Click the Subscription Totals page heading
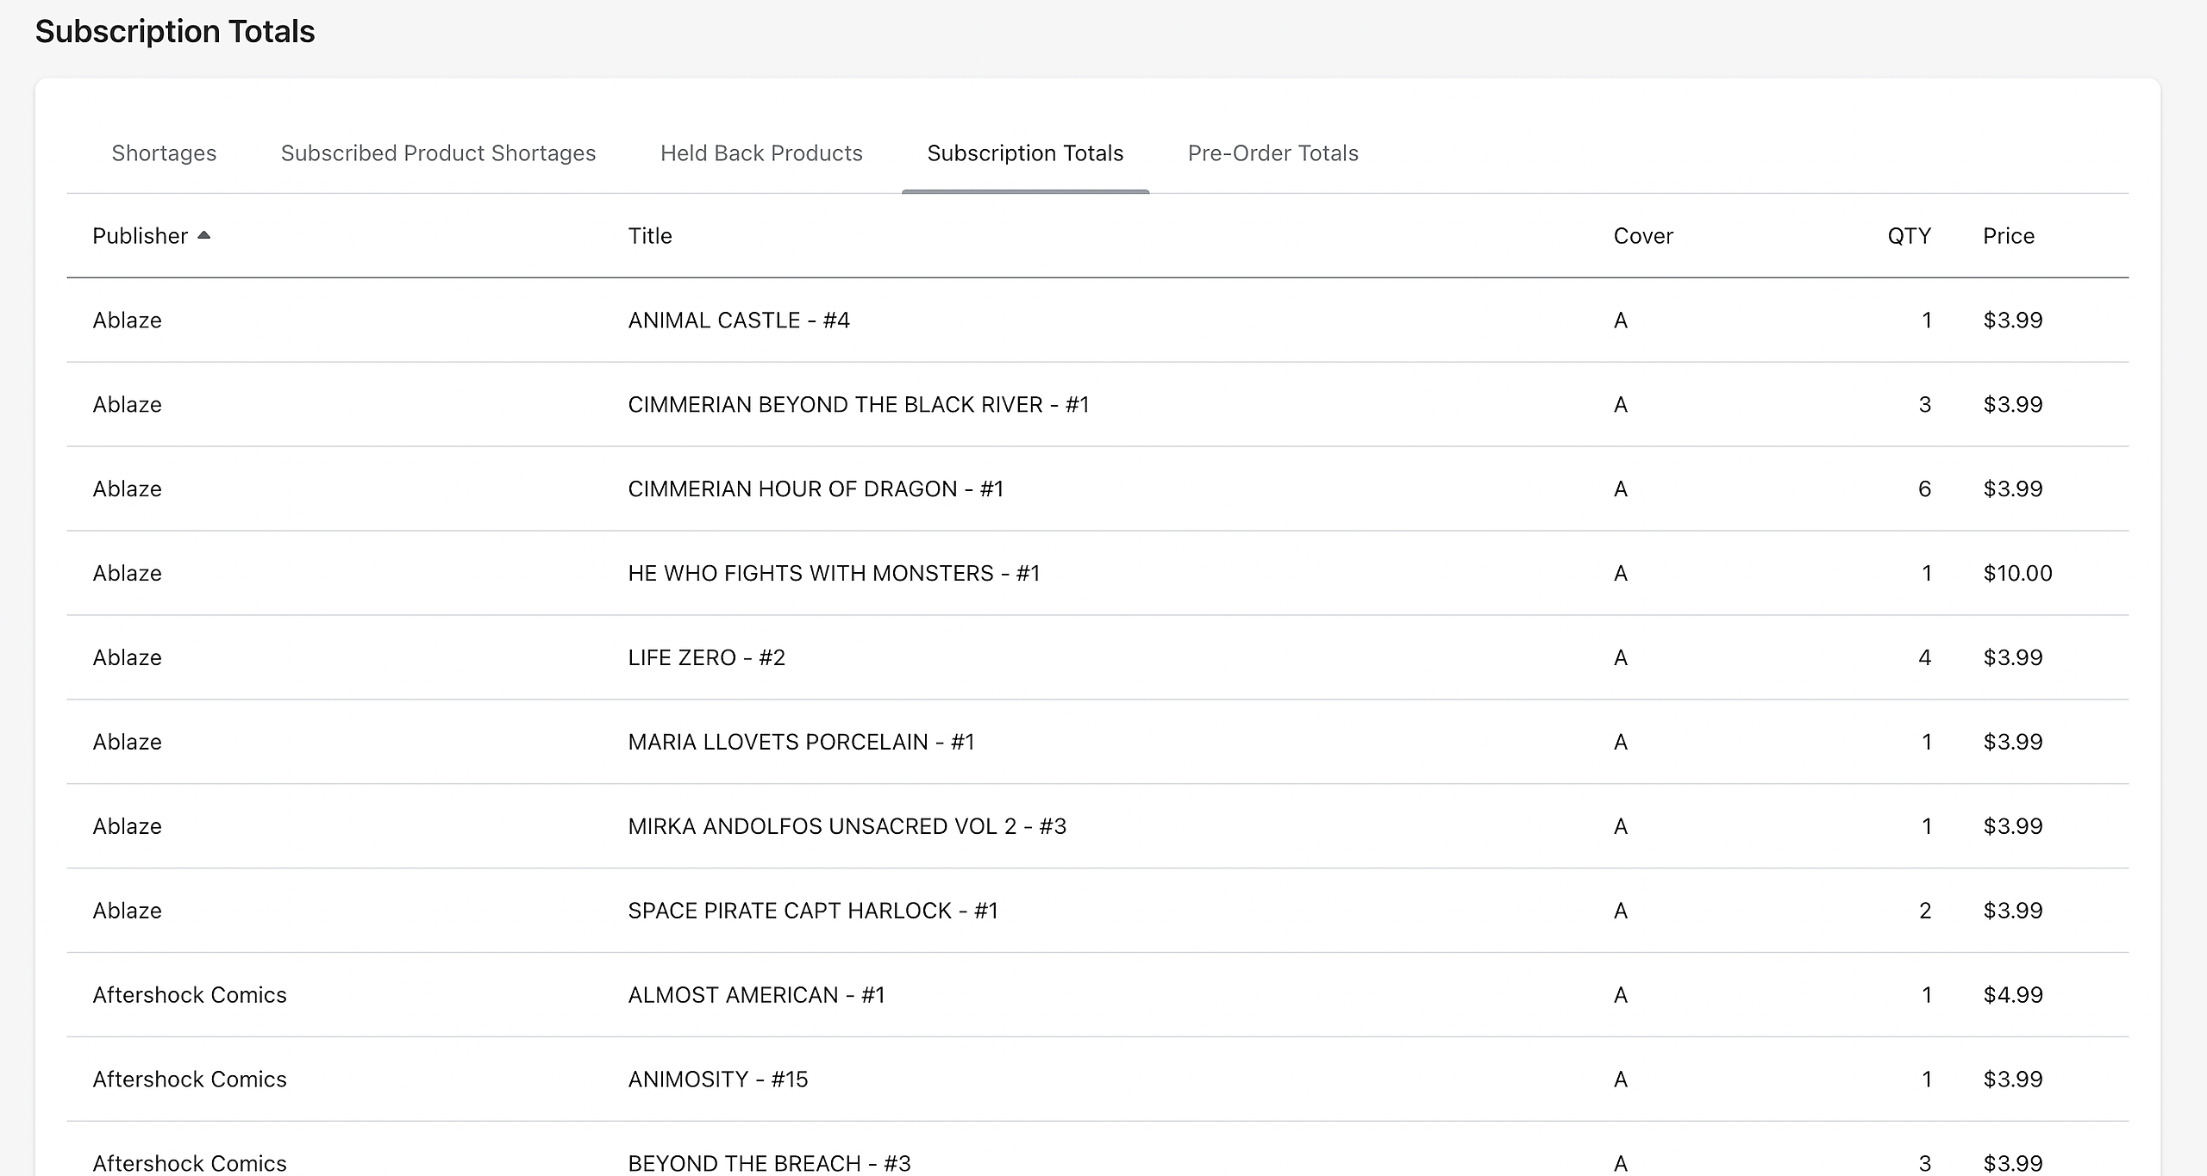This screenshot has width=2207, height=1176. [x=175, y=32]
